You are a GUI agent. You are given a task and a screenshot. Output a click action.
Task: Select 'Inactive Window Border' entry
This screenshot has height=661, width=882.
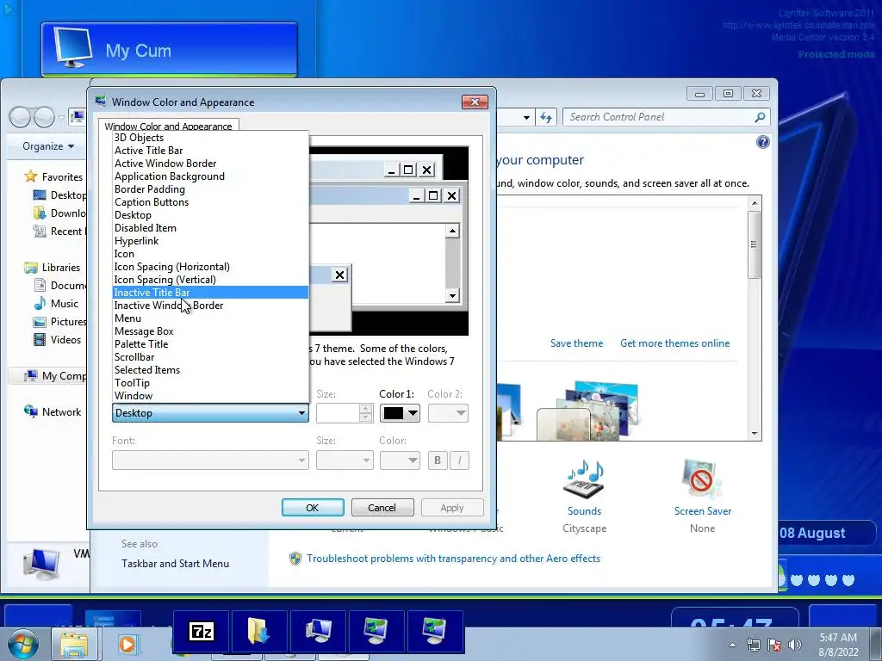tap(211, 306)
